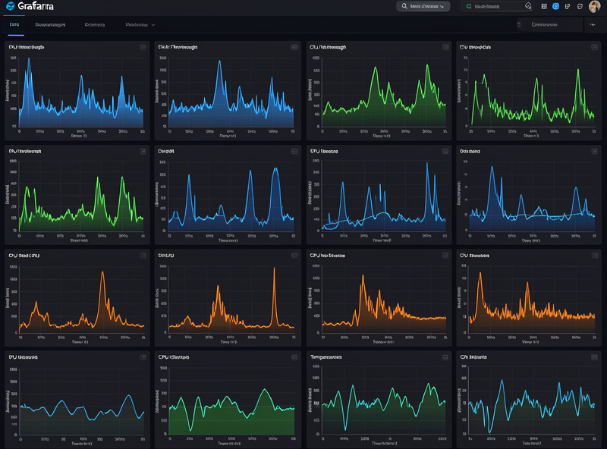Click the bright blue round header icon

[x=555, y=6]
